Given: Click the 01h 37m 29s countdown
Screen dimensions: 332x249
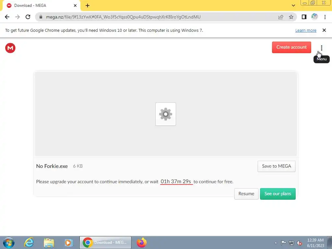Looking at the screenshot, I should [x=176, y=182].
